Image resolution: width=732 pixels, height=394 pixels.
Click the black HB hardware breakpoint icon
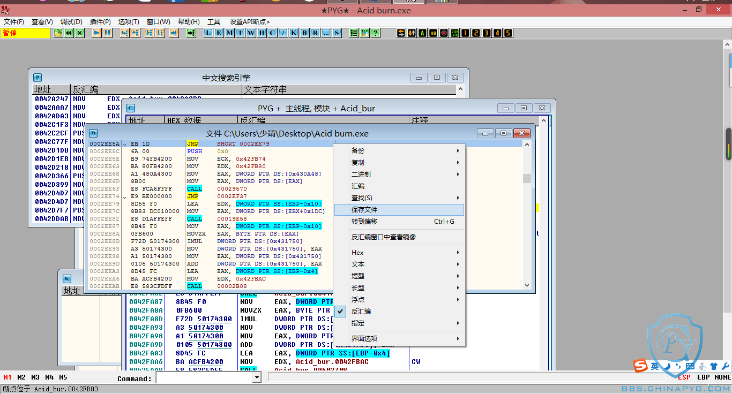(433, 33)
